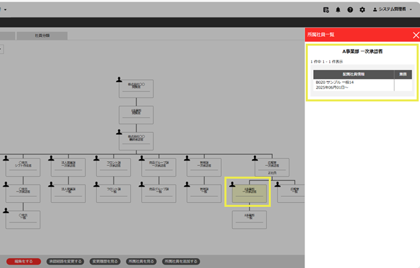The image size is (420, 268).
Task: Select the 法人営業課 一般 node
Action: [x=69, y=193]
